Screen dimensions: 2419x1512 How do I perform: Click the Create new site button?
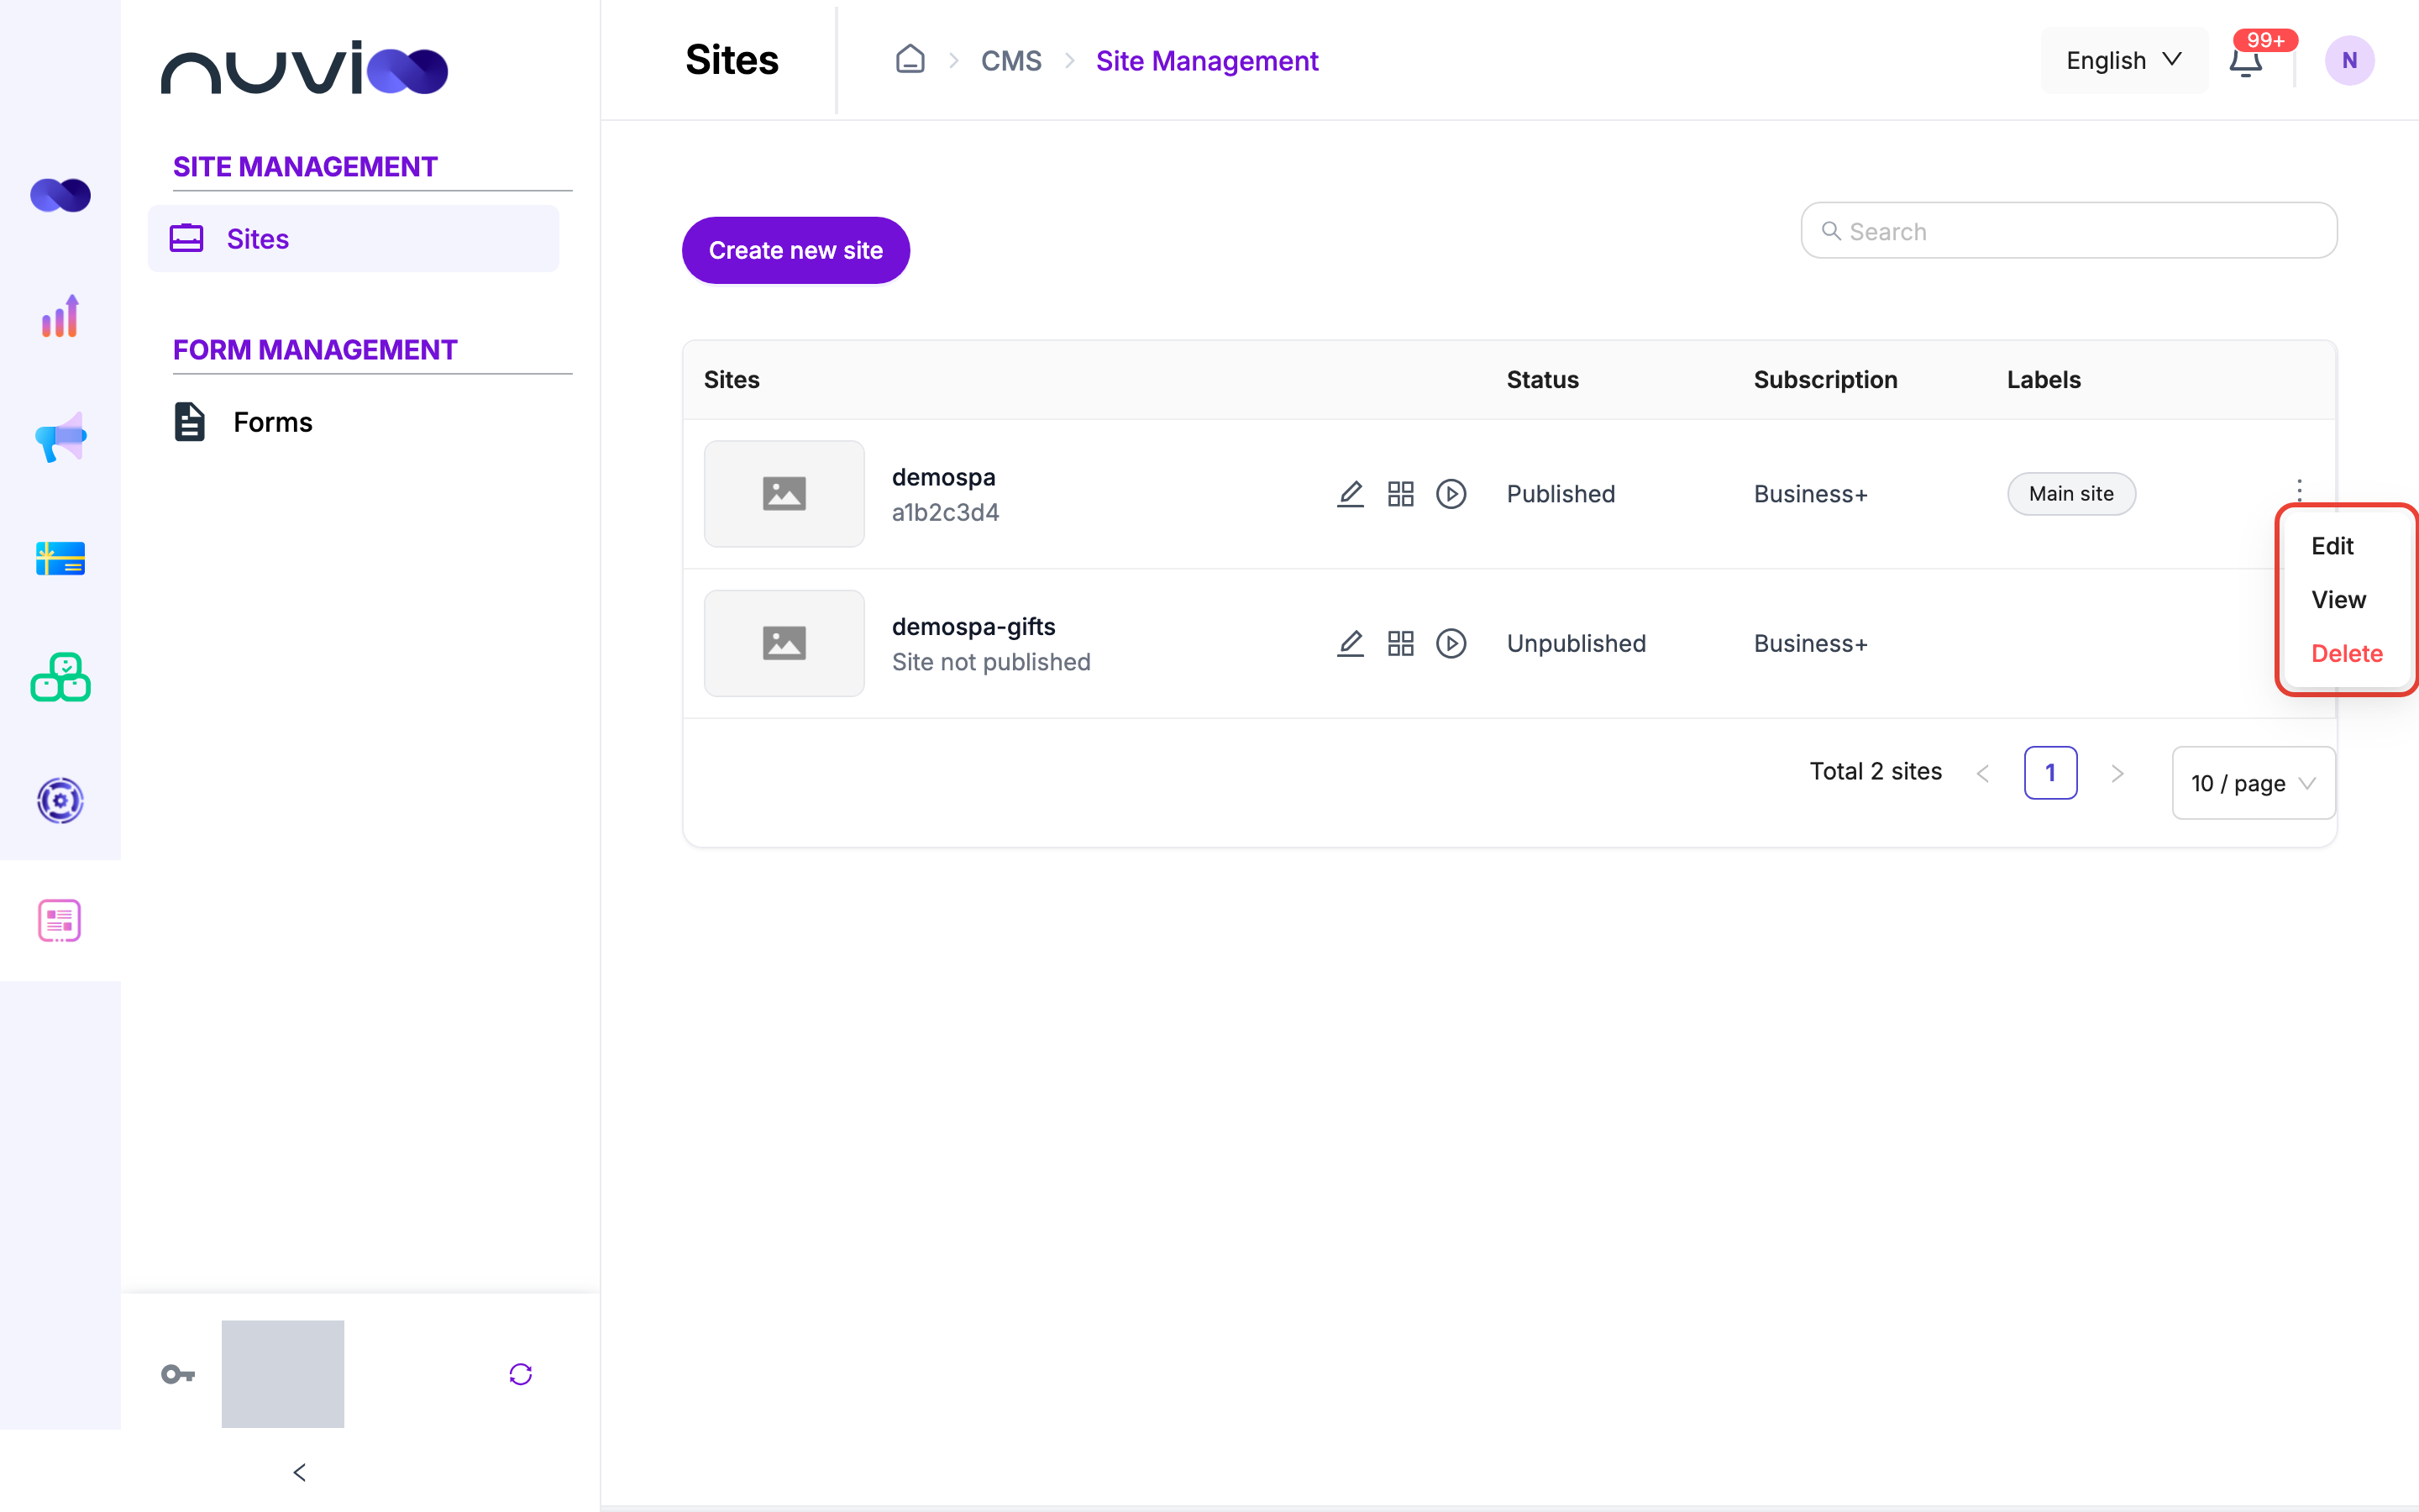click(795, 250)
